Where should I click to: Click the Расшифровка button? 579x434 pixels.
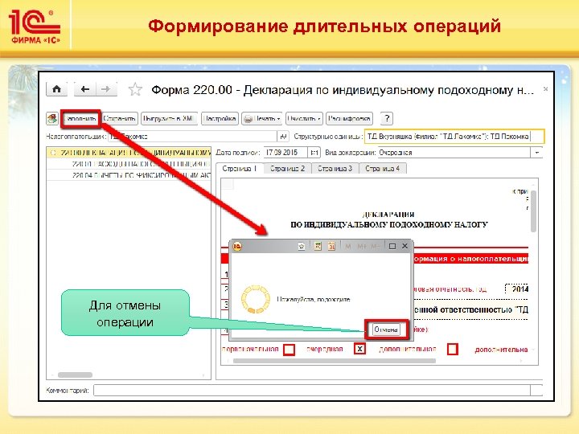349,118
